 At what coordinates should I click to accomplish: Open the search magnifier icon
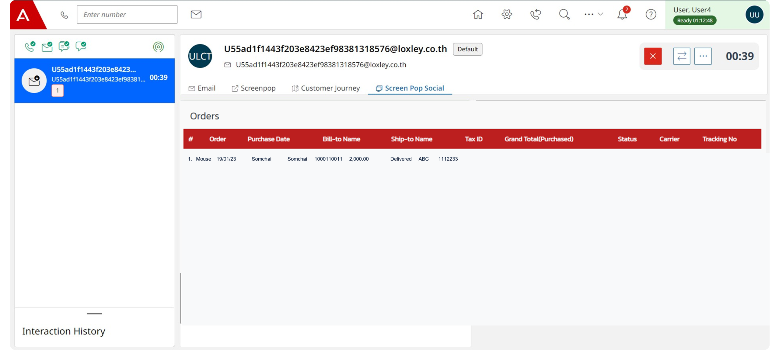(x=564, y=14)
